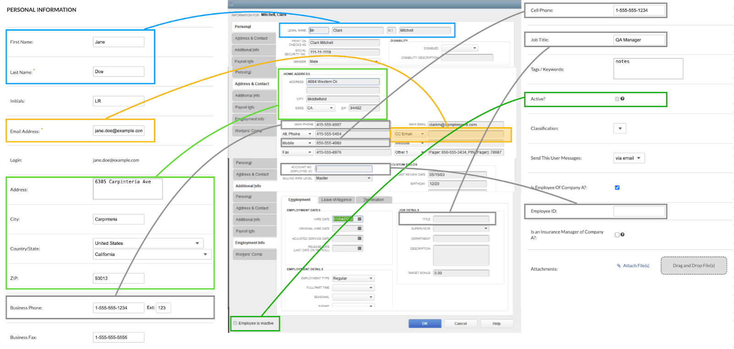The height and width of the screenshot is (349, 734).
Task: Open the Other 1 contact dropdown
Action: 410,152
